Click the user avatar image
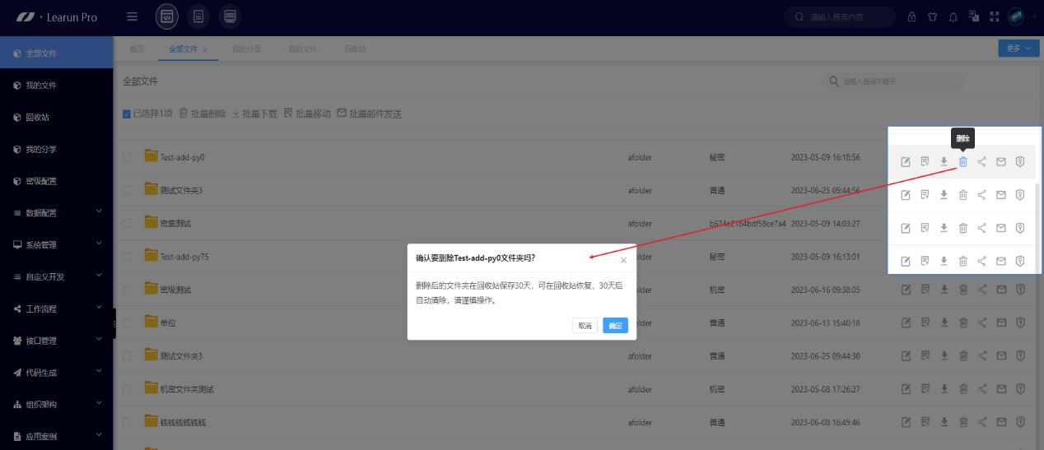This screenshot has height=450, width=1044. tap(1016, 16)
